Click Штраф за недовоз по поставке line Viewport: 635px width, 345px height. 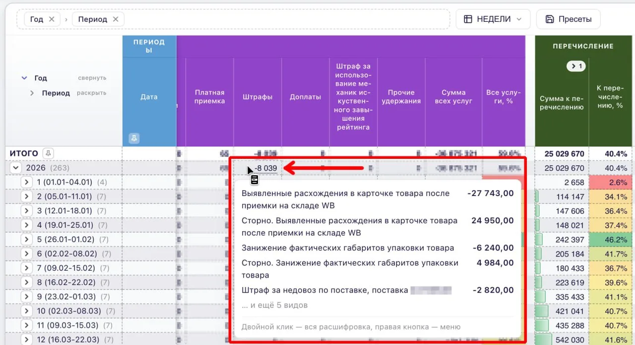(378, 290)
